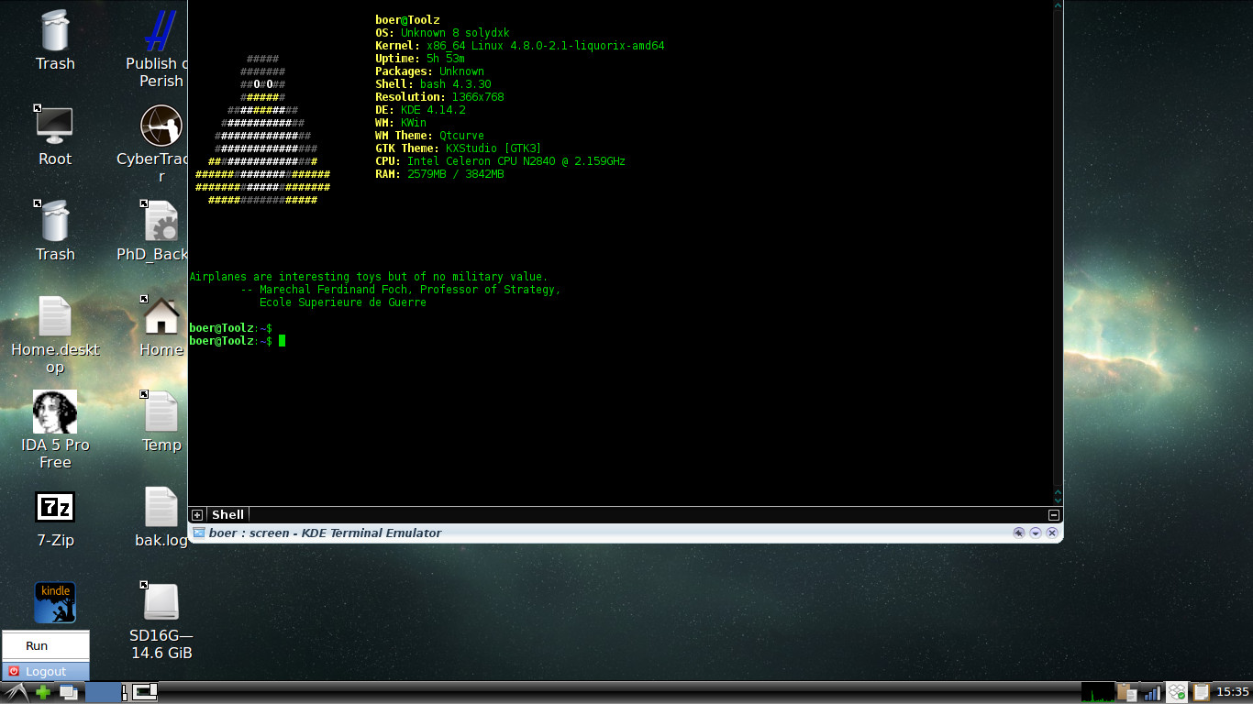Click the green plus icon in taskbar
The height and width of the screenshot is (704, 1253).
click(42, 692)
